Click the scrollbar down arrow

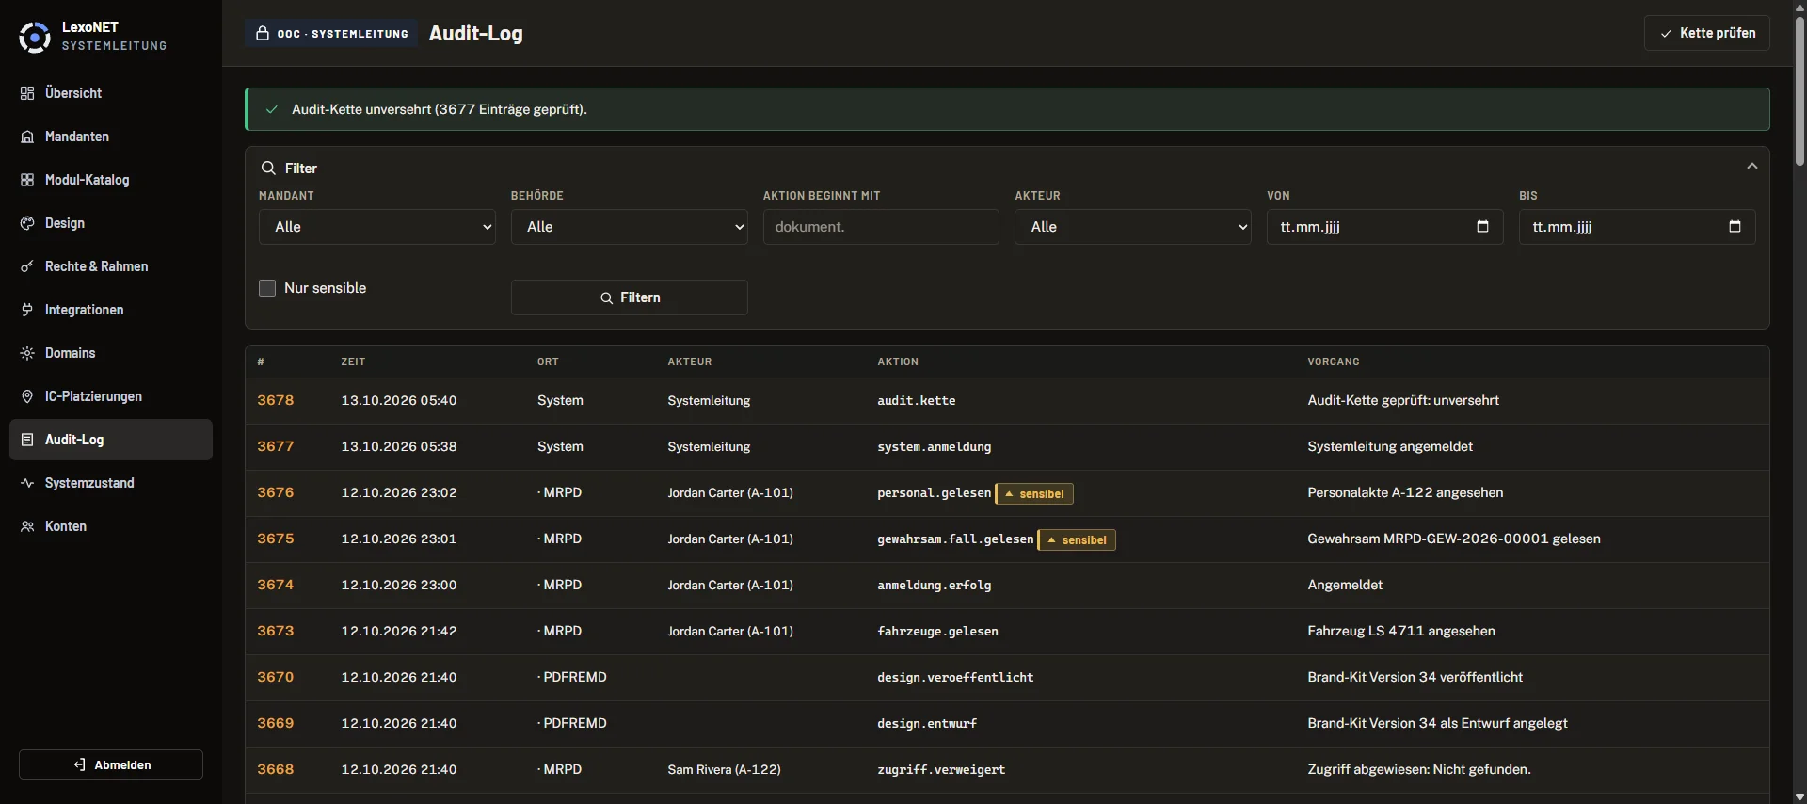pyautogui.click(x=1799, y=796)
